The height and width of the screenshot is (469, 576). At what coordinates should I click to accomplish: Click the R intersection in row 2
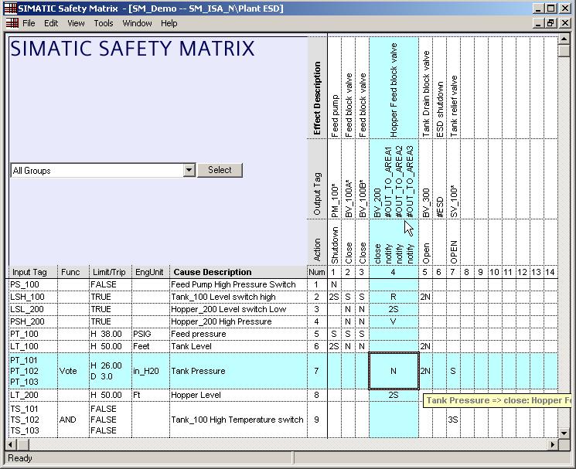pyautogui.click(x=394, y=297)
